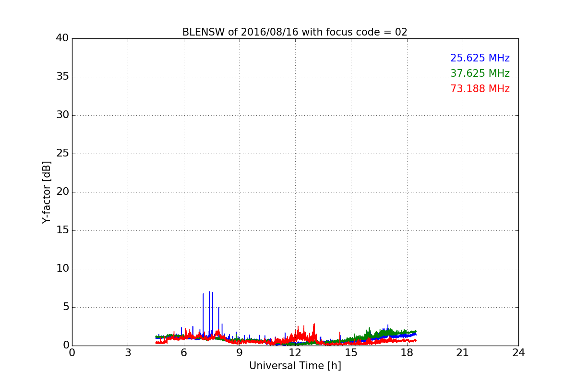Click the y-axis tick label 20

[62, 192]
